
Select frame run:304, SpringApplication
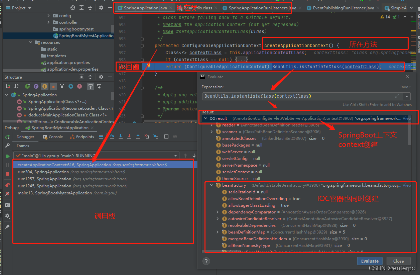click(x=103, y=172)
